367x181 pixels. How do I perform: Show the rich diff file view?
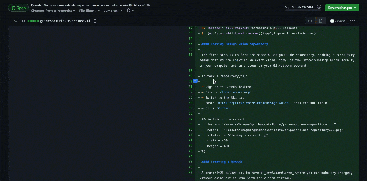click(x=320, y=21)
